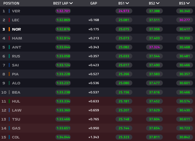Click VER's purple best lap 1:32.701

63,11
